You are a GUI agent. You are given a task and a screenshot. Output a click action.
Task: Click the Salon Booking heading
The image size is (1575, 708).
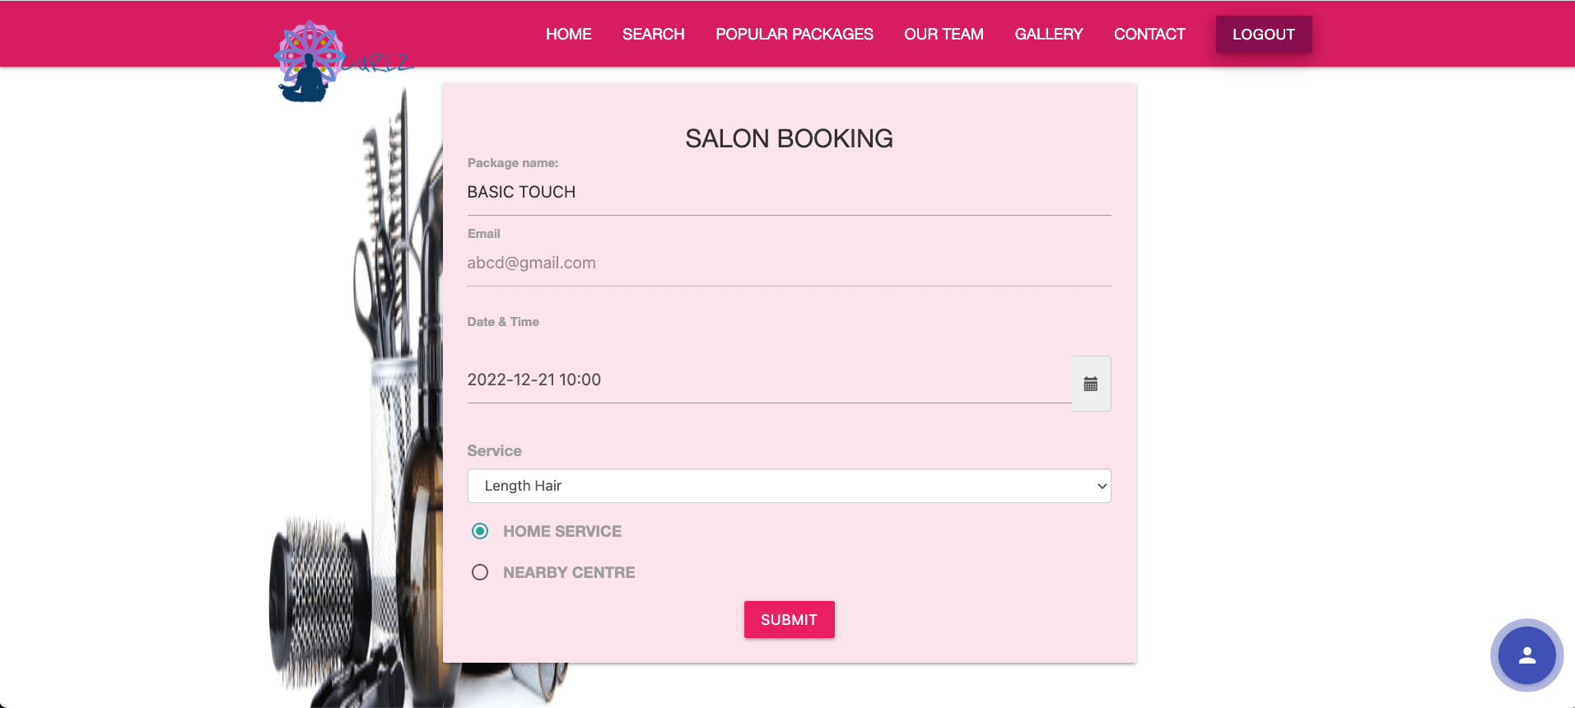click(x=789, y=138)
